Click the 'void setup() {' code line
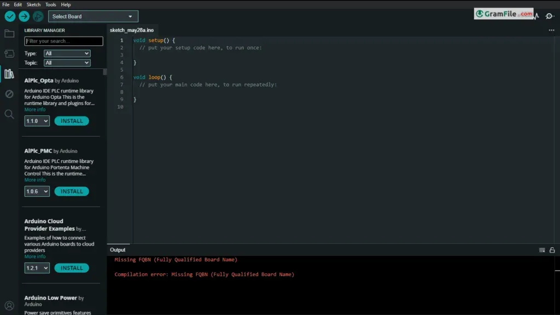 click(x=154, y=40)
